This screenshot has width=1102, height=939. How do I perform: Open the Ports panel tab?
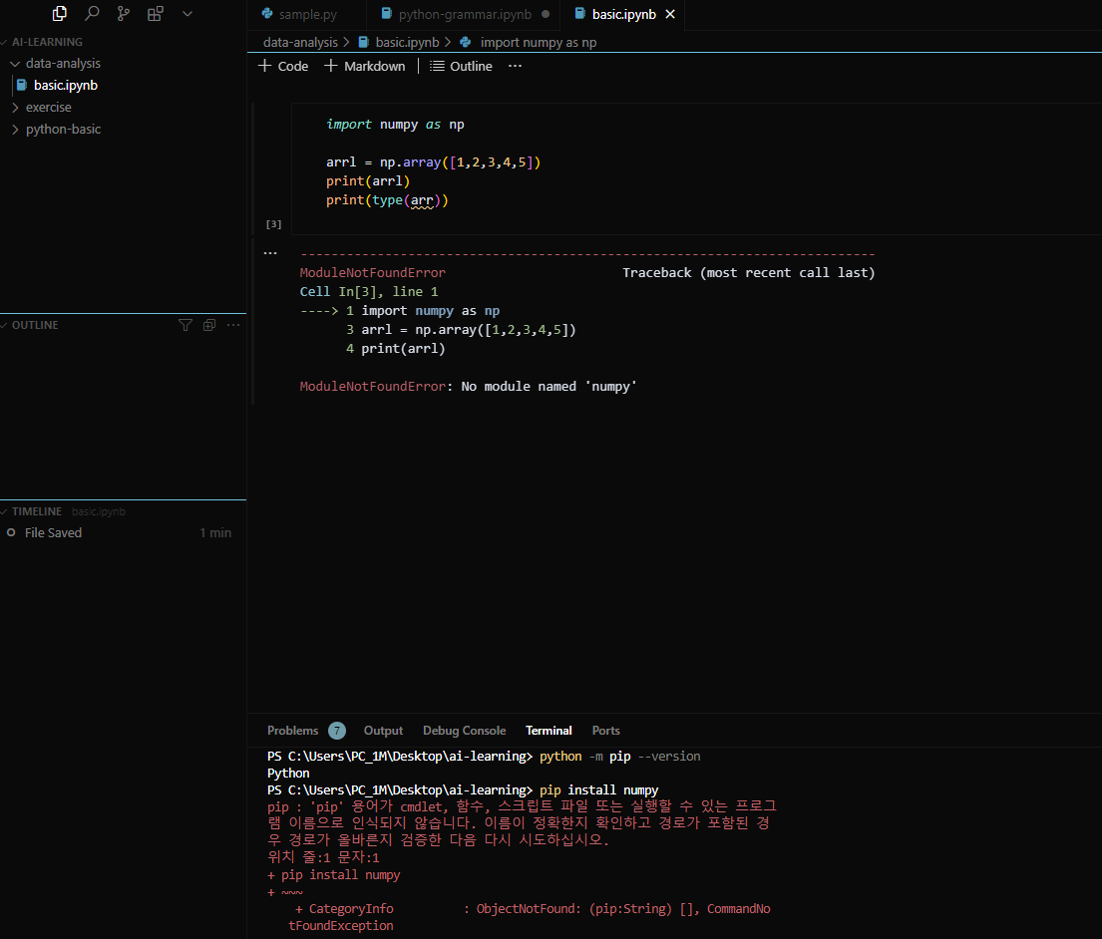point(605,731)
